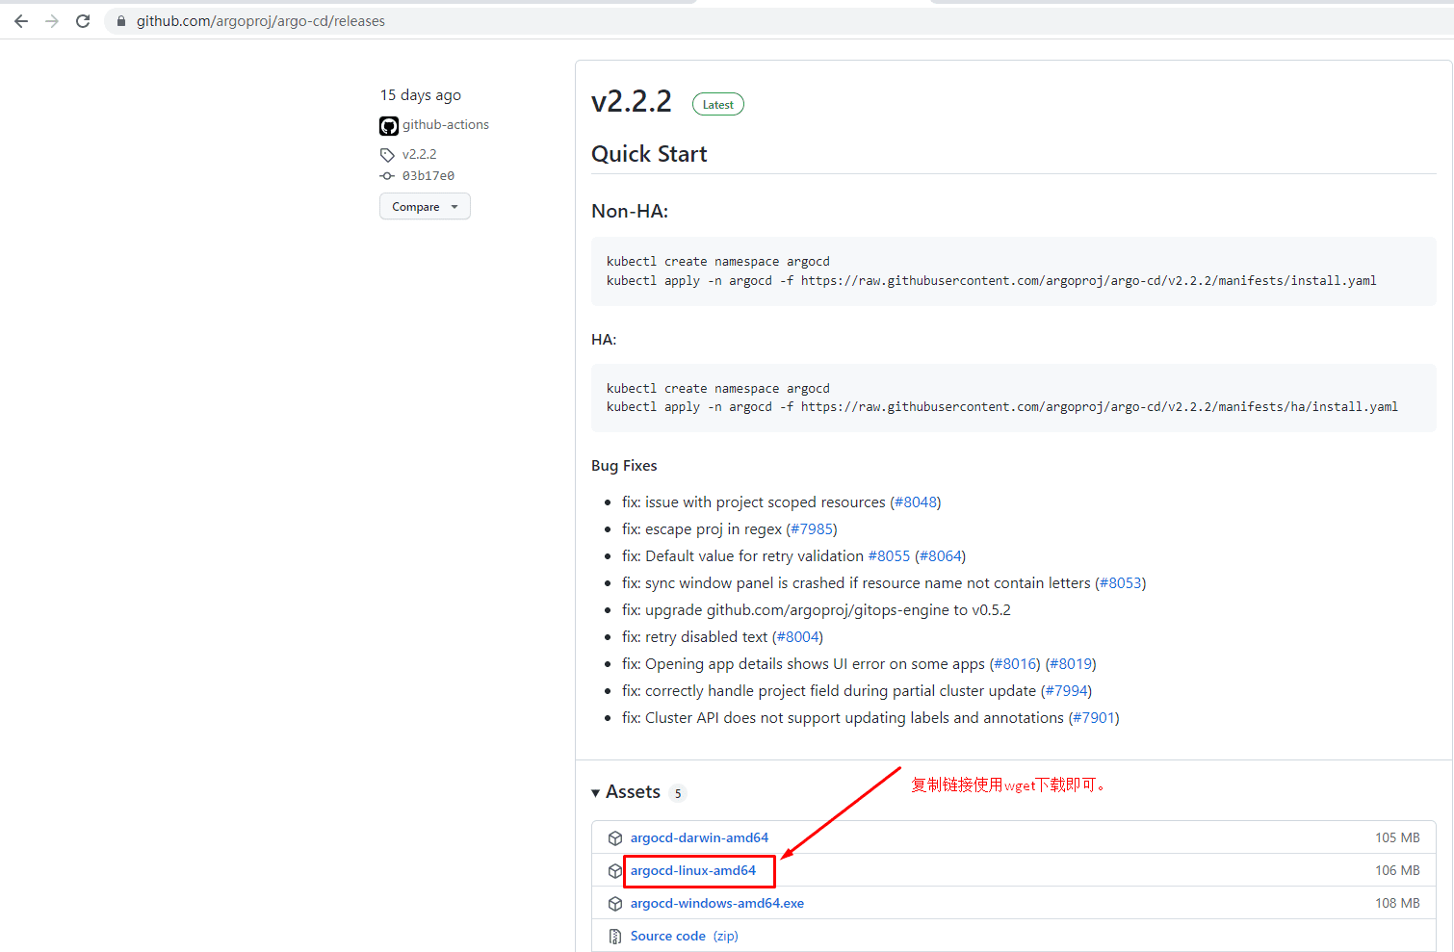The image size is (1454, 952).
Task: Open the github-actions profile link
Action: point(446,125)
